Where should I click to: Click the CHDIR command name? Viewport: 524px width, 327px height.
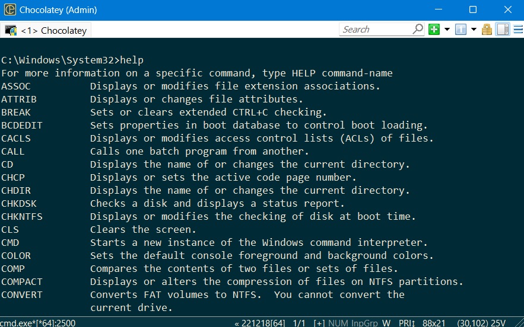click(x=15, y=190)
